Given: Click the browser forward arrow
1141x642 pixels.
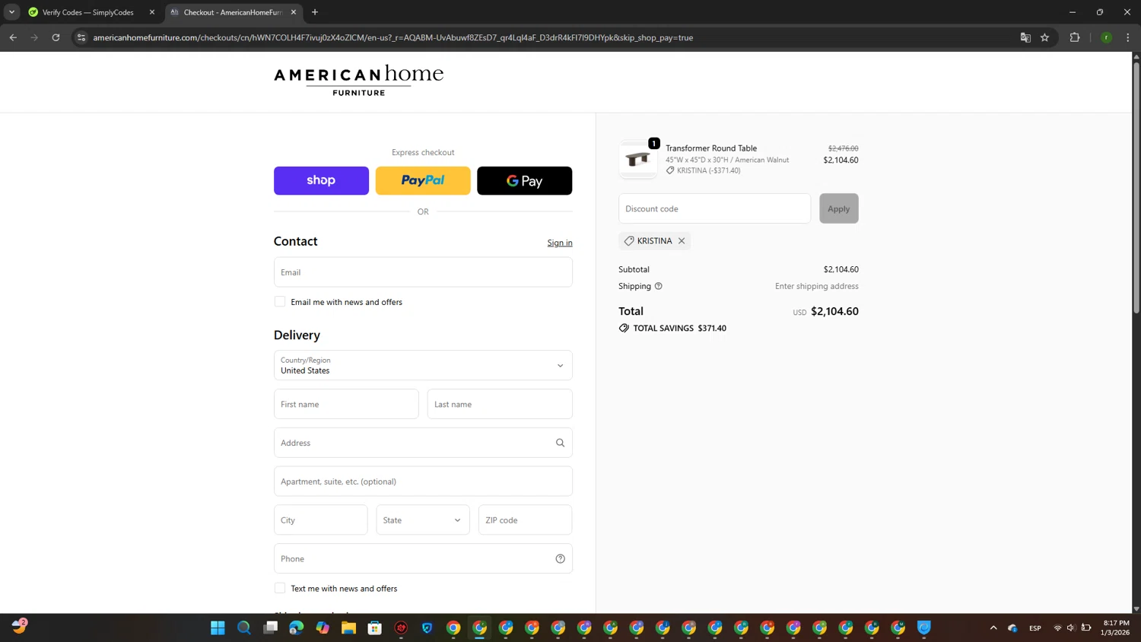Looking at the screenshot, I should click(x=34, y=37).
